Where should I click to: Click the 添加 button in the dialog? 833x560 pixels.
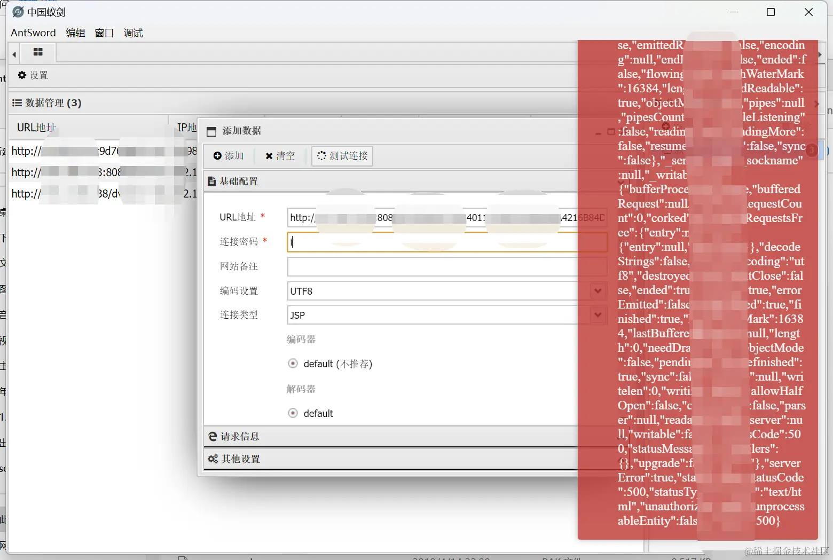tap(229, 155)
